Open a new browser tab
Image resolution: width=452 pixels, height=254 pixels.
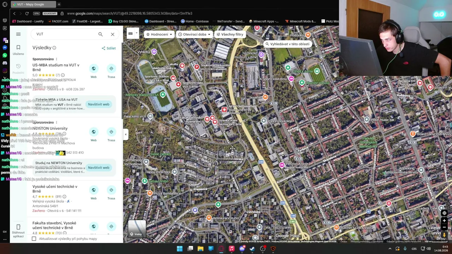coord(59,4)
